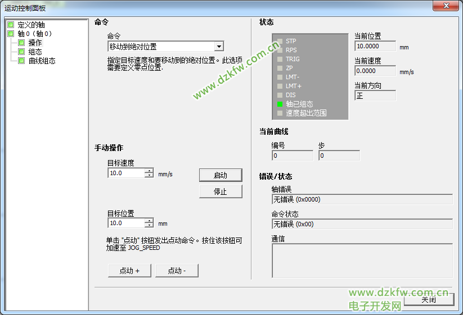Click the 关闭 button

(x=429, y=300)
